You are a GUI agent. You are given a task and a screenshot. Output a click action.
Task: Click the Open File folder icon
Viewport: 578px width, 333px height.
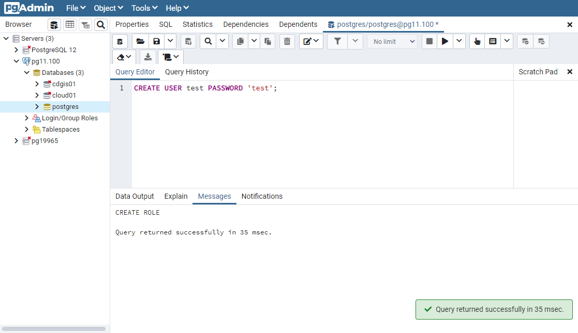tap(140, 41)
